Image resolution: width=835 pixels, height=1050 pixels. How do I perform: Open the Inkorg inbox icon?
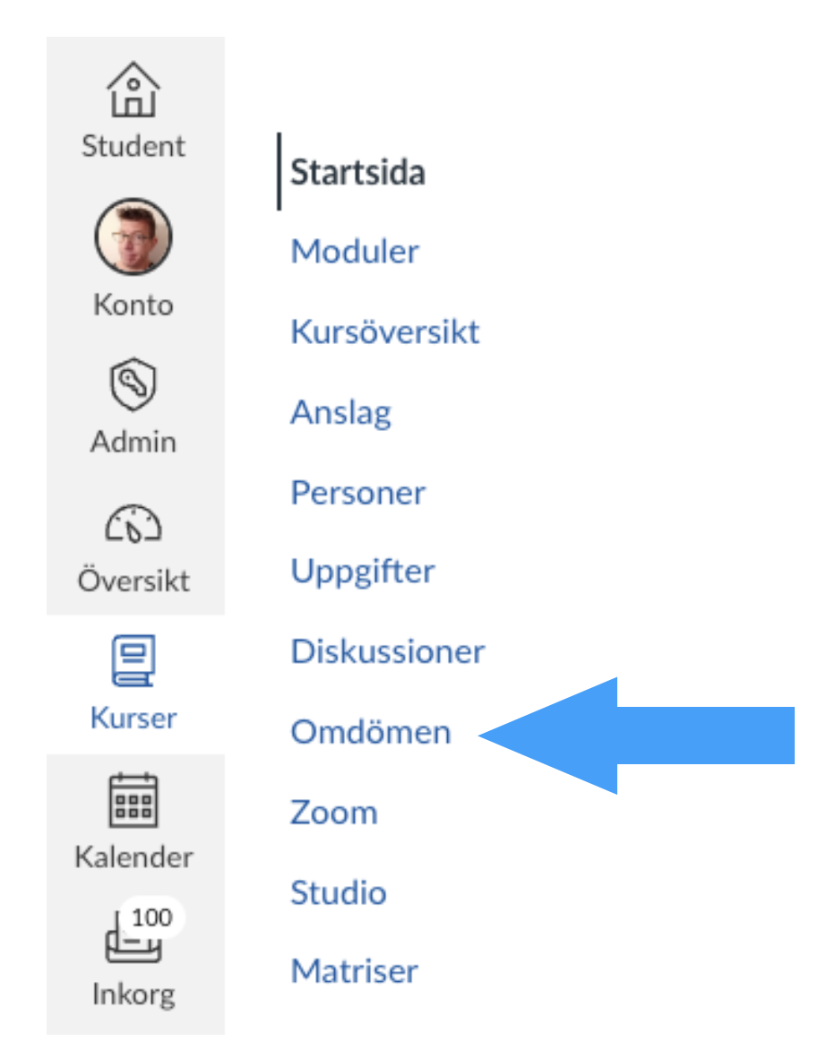click(133, 939)
